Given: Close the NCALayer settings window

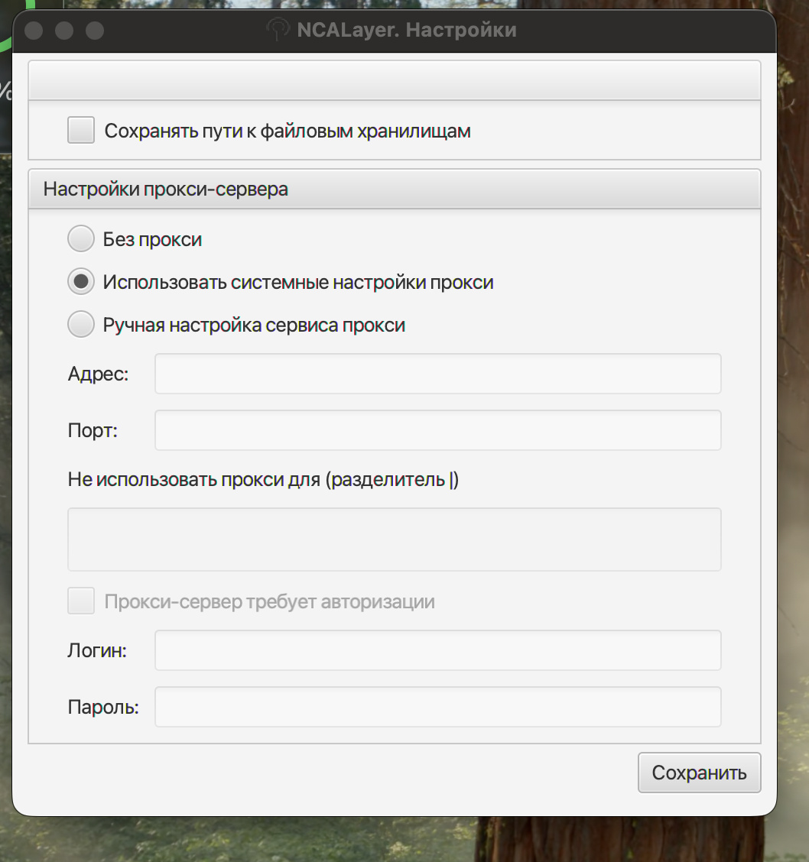Looking at the screenshot, I should point(34,31).
